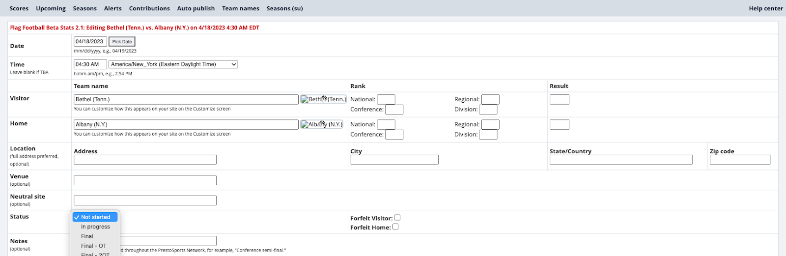
Task: Navigate to Team names
Action: 240,8
